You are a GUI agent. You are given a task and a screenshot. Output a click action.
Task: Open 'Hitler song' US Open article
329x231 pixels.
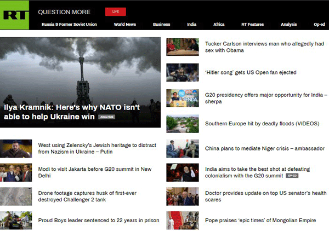click(x=251, y=72)
